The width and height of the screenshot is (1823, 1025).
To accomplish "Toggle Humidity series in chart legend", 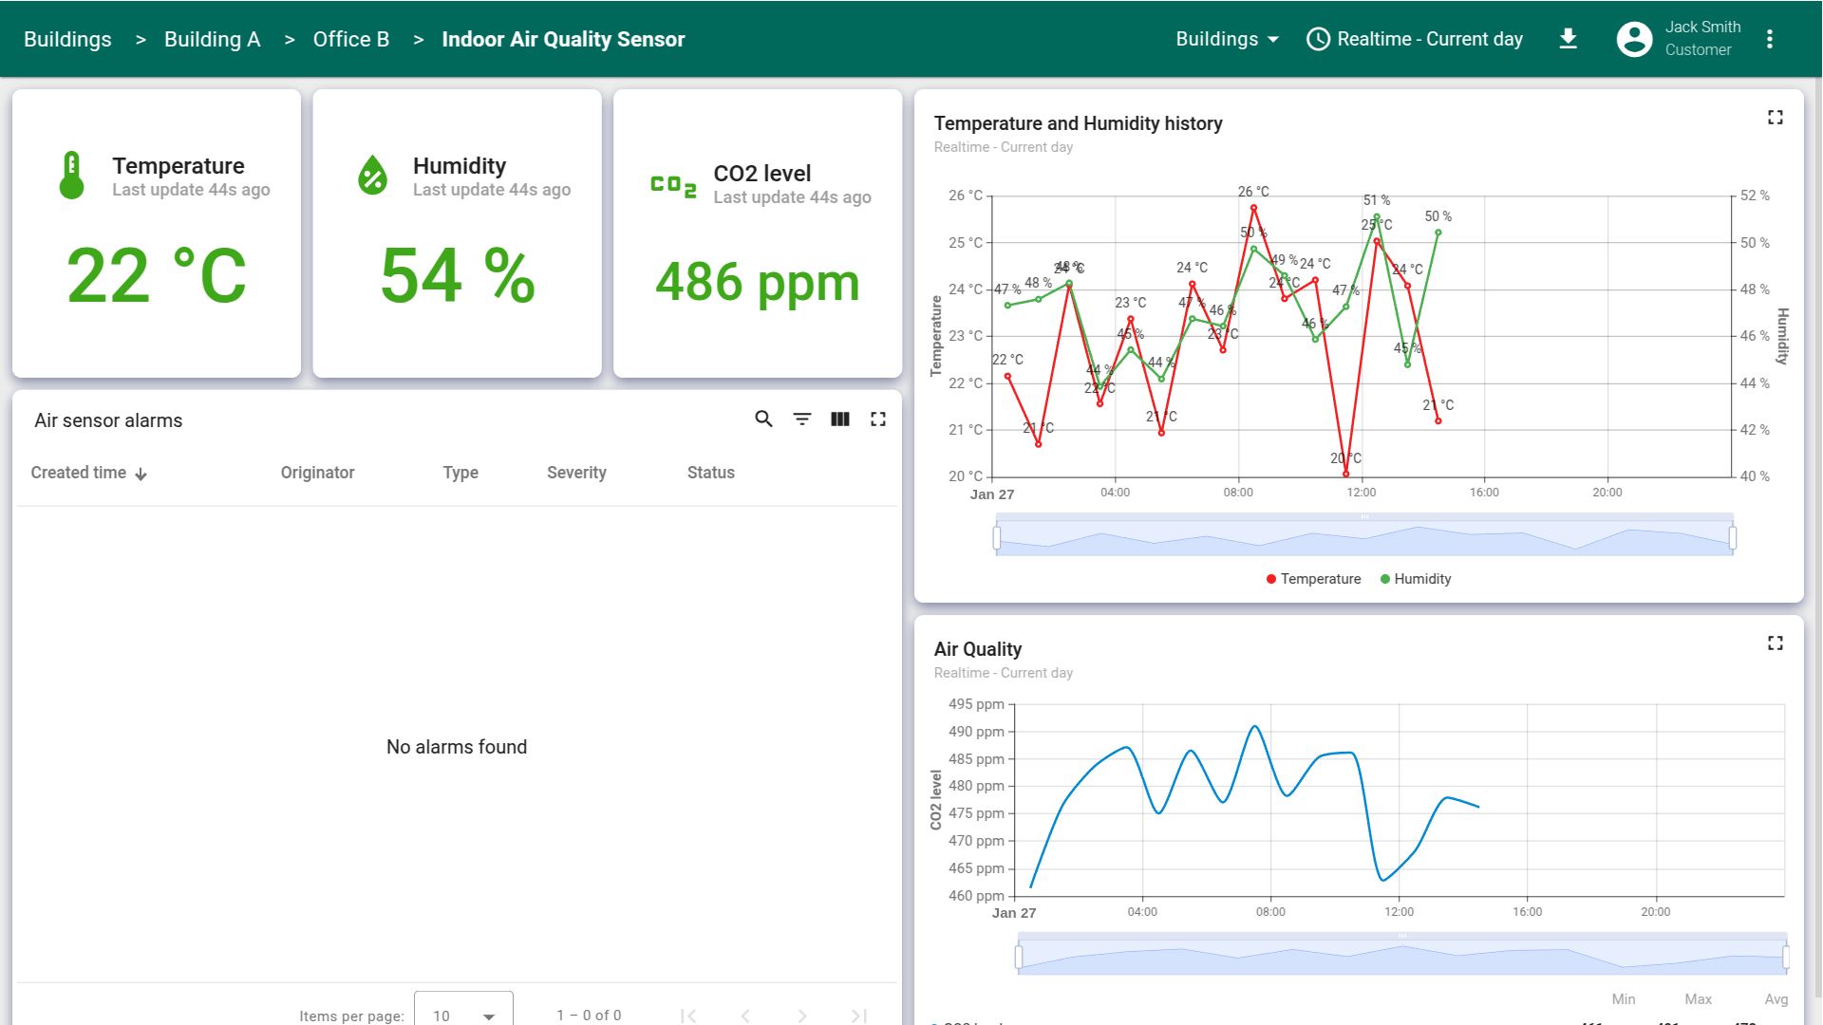I will (1416, 579).
